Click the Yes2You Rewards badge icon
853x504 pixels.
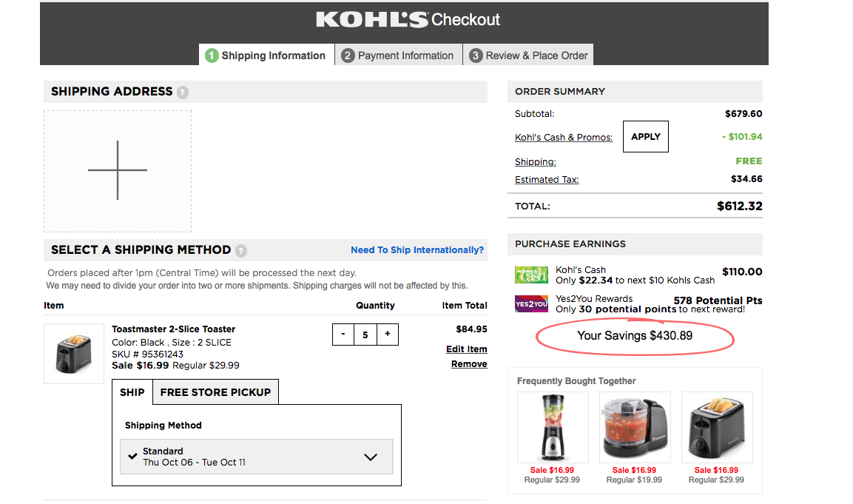coord(530,303)
